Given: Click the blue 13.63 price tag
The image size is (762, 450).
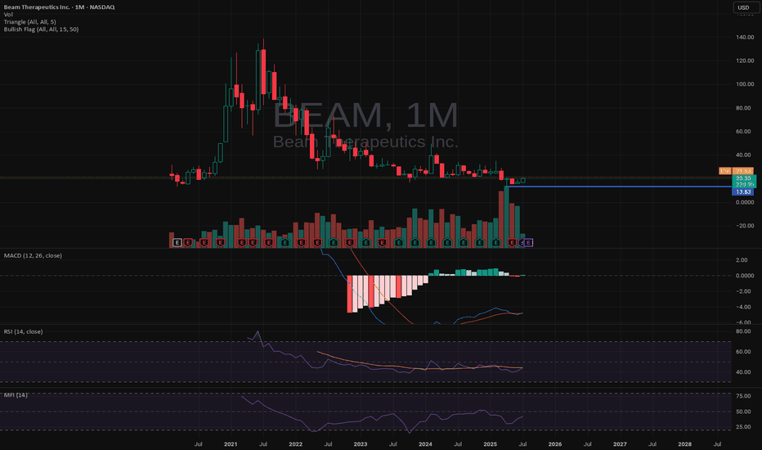Looking at the screenshot, I should pos(743,192).
